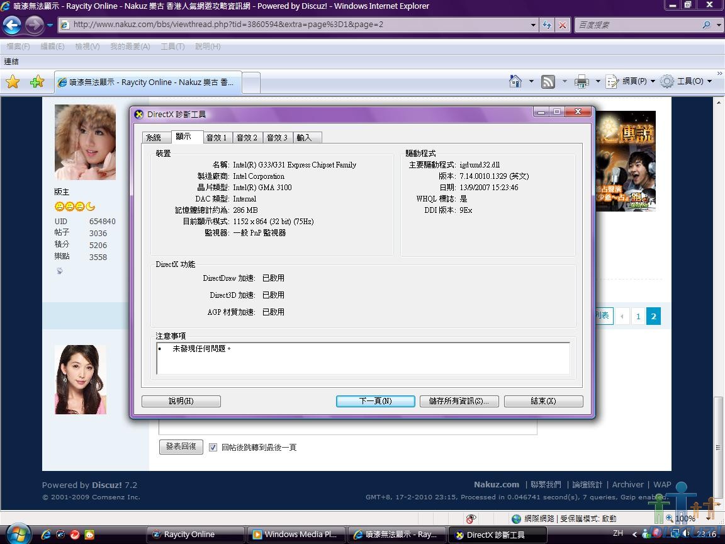This screenshot has width=725, height=544.
Task: Click the command bar overflow chevron
Action: coord(719,73)
